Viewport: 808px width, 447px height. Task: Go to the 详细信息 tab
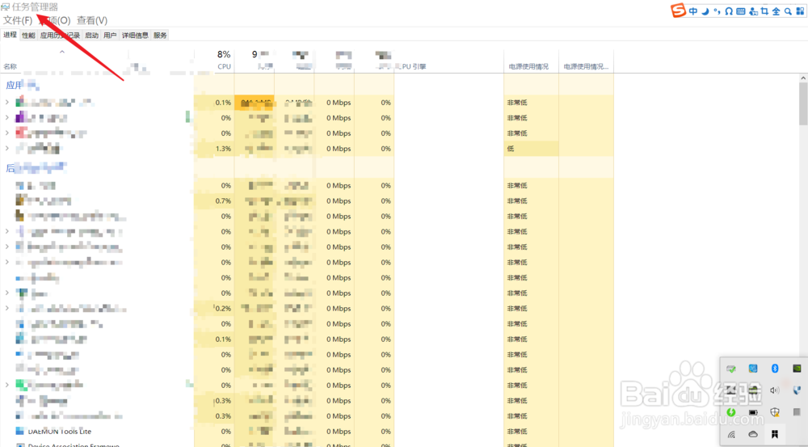click(135, 35)
